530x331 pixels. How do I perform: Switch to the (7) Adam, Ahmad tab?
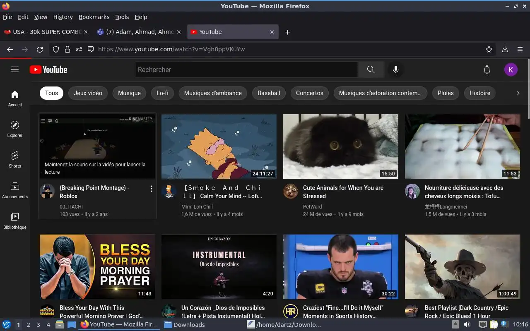[139, 32]
